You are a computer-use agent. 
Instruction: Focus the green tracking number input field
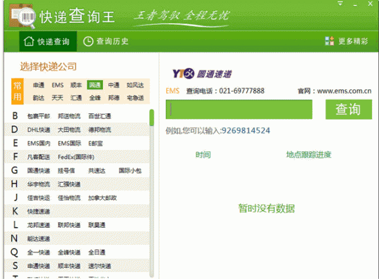point(239,109)
